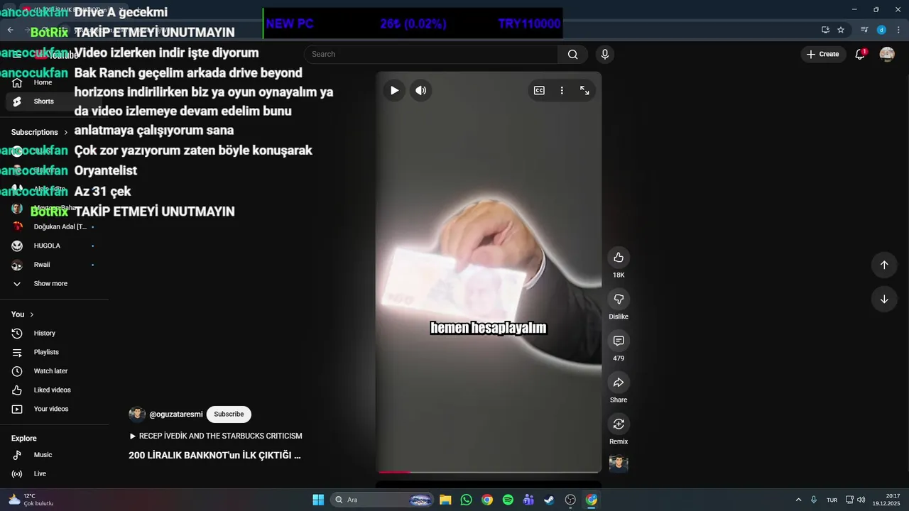Toggle closed captions on the Short
This screenshot has height=511, width=909.
540,90
